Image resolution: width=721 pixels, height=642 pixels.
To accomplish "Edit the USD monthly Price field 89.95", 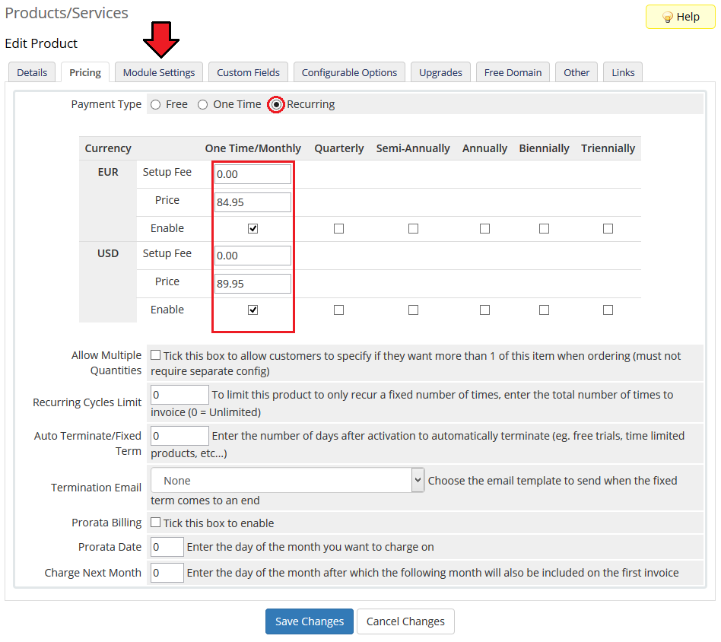I will click(253, 284).
